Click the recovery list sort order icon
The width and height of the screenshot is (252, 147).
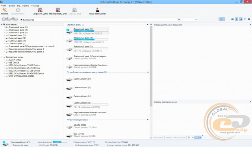(x=196, y=137)
